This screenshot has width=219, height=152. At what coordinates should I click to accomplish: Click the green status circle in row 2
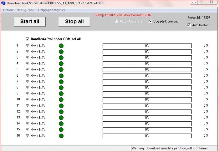point(61,52)
